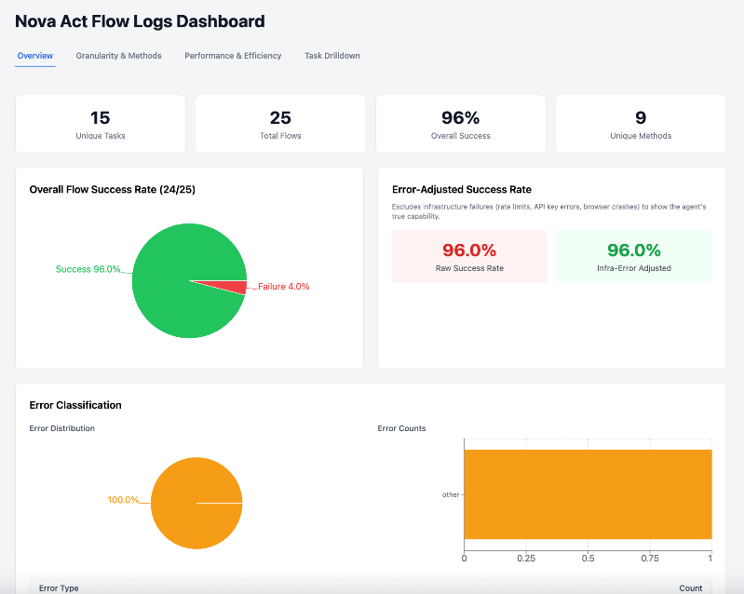
Task: Click the Error Distribution subheading
Action: [62, 428]
